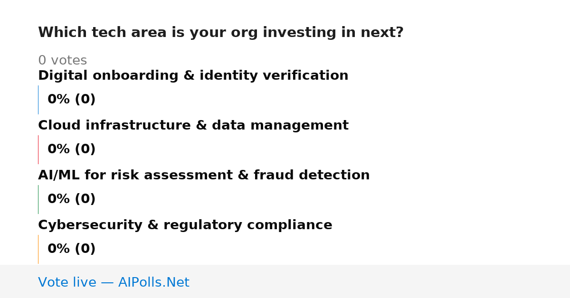Select Cloud infrastructure & data management option
This screenshot has height=298, width=570.
193,126
